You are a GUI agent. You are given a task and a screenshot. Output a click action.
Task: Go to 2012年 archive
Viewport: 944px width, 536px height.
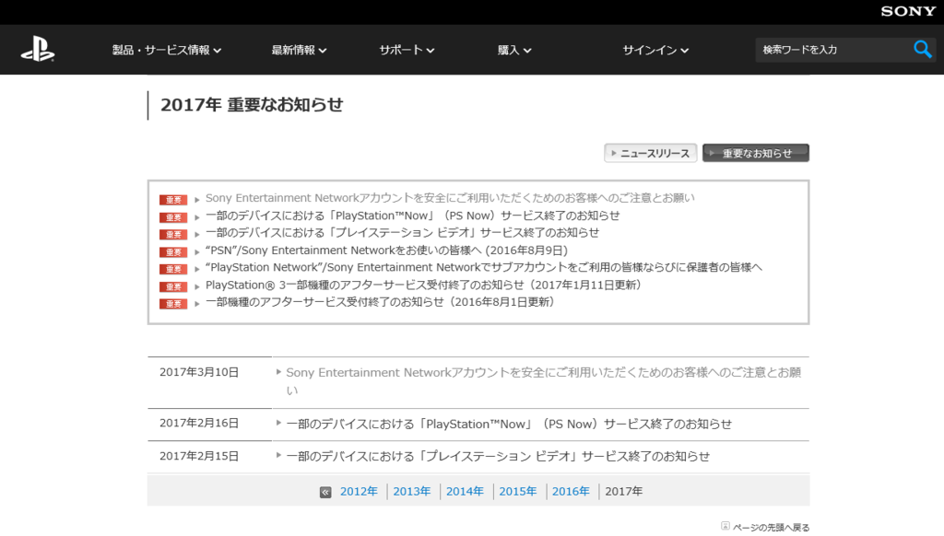point(359,492)
